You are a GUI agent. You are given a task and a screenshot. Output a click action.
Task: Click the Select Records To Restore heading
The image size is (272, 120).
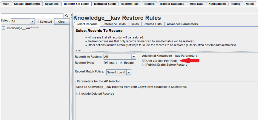[x=100, y=31]
